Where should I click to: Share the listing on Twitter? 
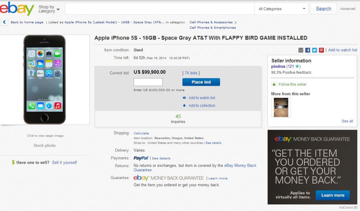click(314, 50)
